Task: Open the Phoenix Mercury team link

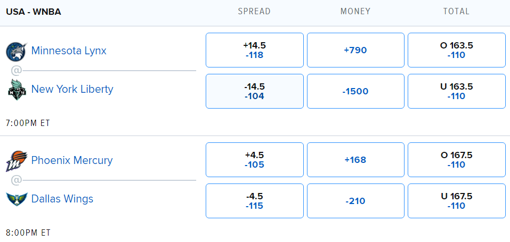Action: tap(72, 160)
